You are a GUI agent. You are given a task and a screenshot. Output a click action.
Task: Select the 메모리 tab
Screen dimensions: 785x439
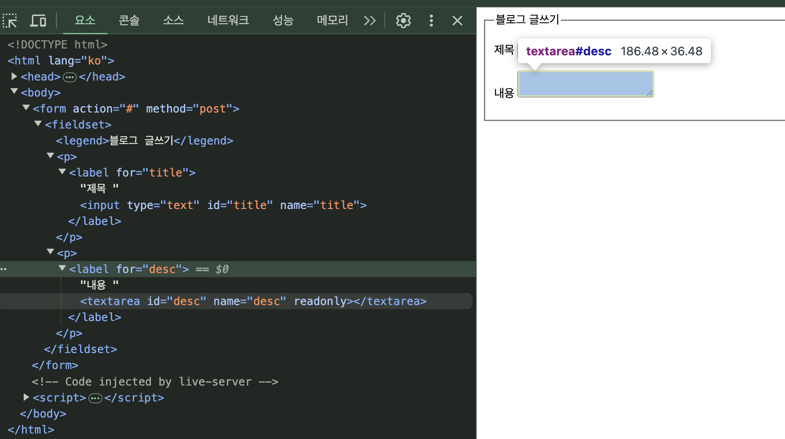(x=333, y=20)
